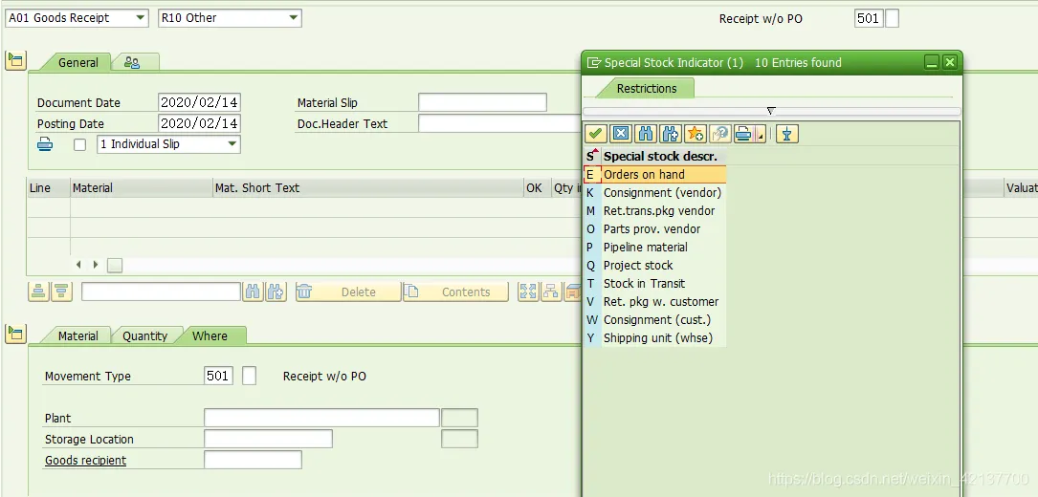Select Project stock entry
1038x497 pixels.
click(x=654, y=266)
